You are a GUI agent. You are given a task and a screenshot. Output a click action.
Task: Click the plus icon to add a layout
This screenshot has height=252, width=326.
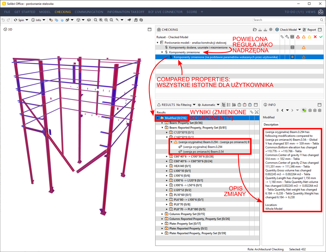pos(202,12)
